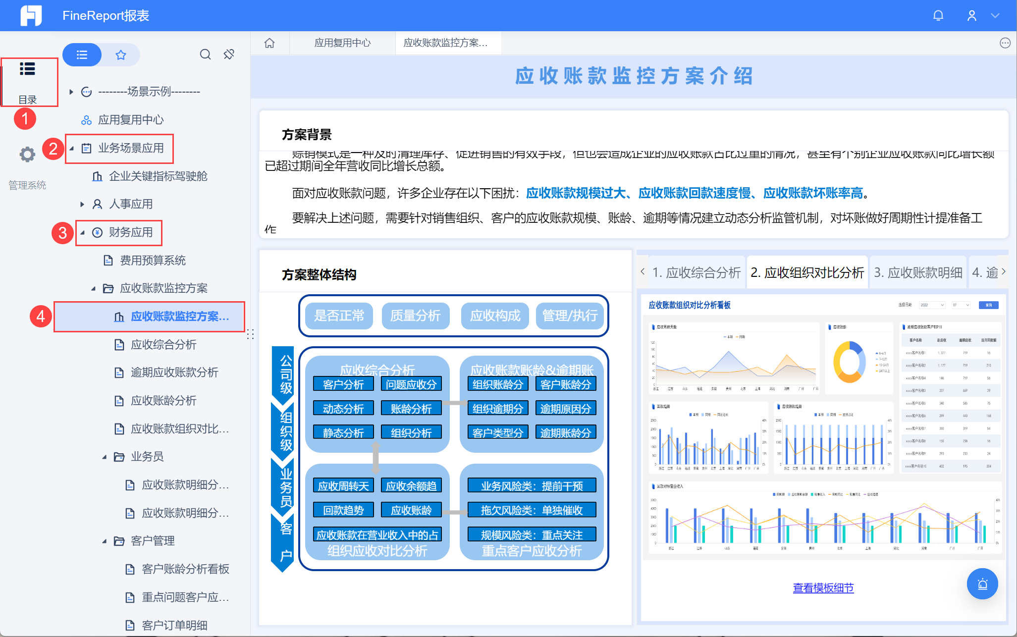Open the user account icon
The width and height of the screenshot is (1017, 637).
click(x=971, y=16)
